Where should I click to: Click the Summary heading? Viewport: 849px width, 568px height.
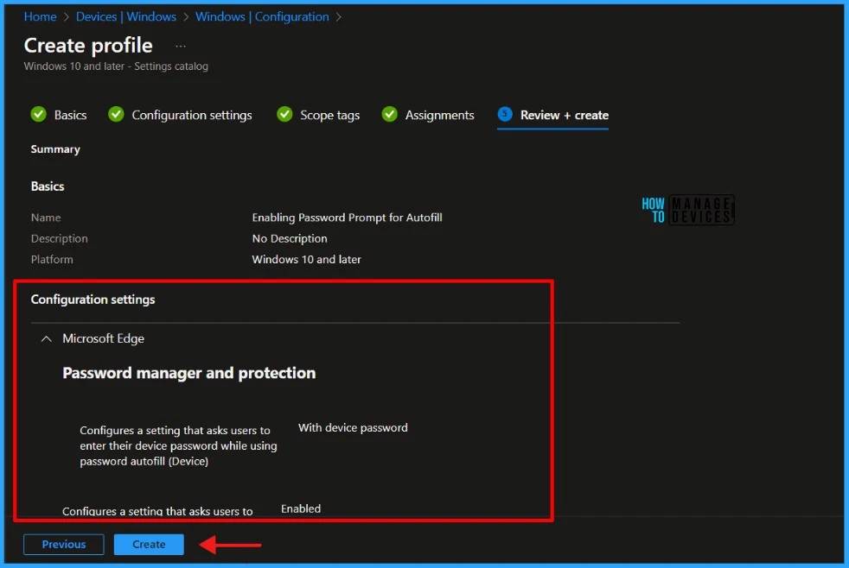(x=55, y=149)
